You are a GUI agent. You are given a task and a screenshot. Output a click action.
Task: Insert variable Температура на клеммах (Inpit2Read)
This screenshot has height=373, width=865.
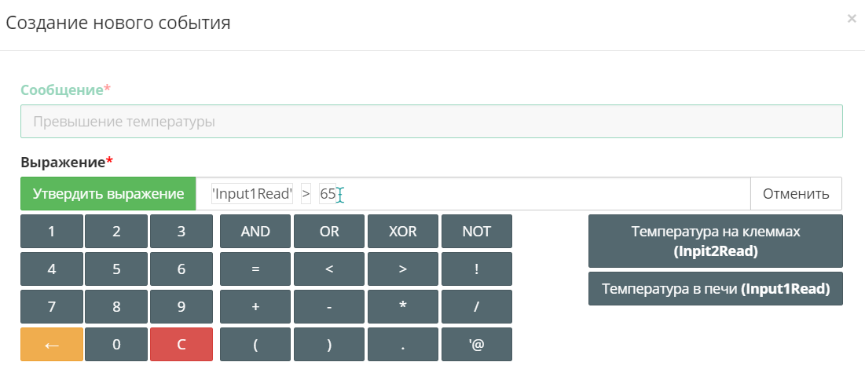(x=716, y=241)
